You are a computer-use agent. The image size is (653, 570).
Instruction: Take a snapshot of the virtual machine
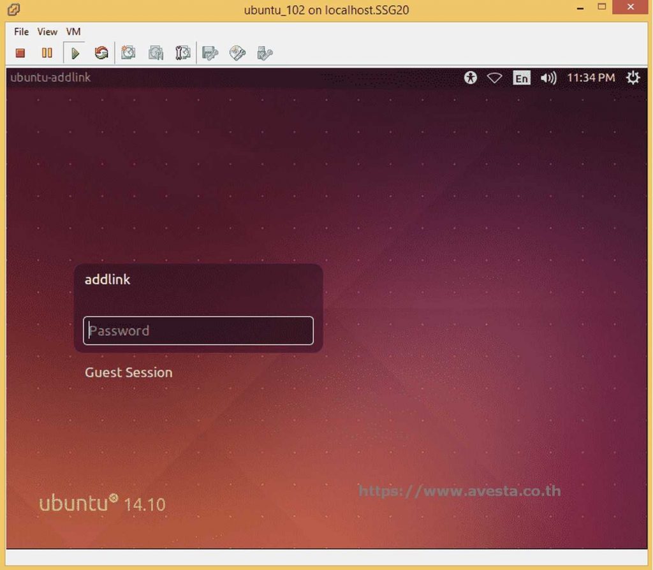point(128,53)
